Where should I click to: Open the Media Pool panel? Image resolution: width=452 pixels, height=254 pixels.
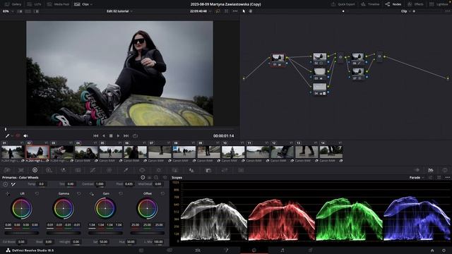coord(58,4)
